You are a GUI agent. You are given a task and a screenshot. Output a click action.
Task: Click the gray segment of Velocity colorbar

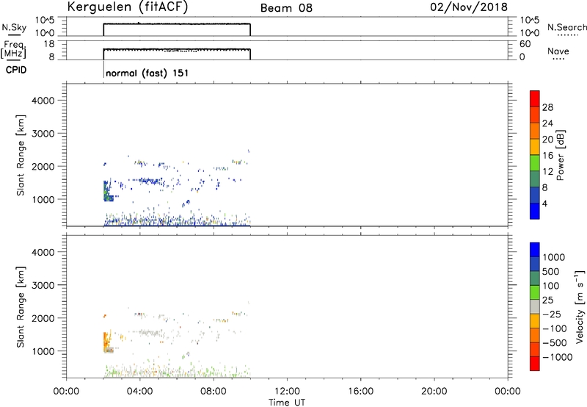pos(535,306)
